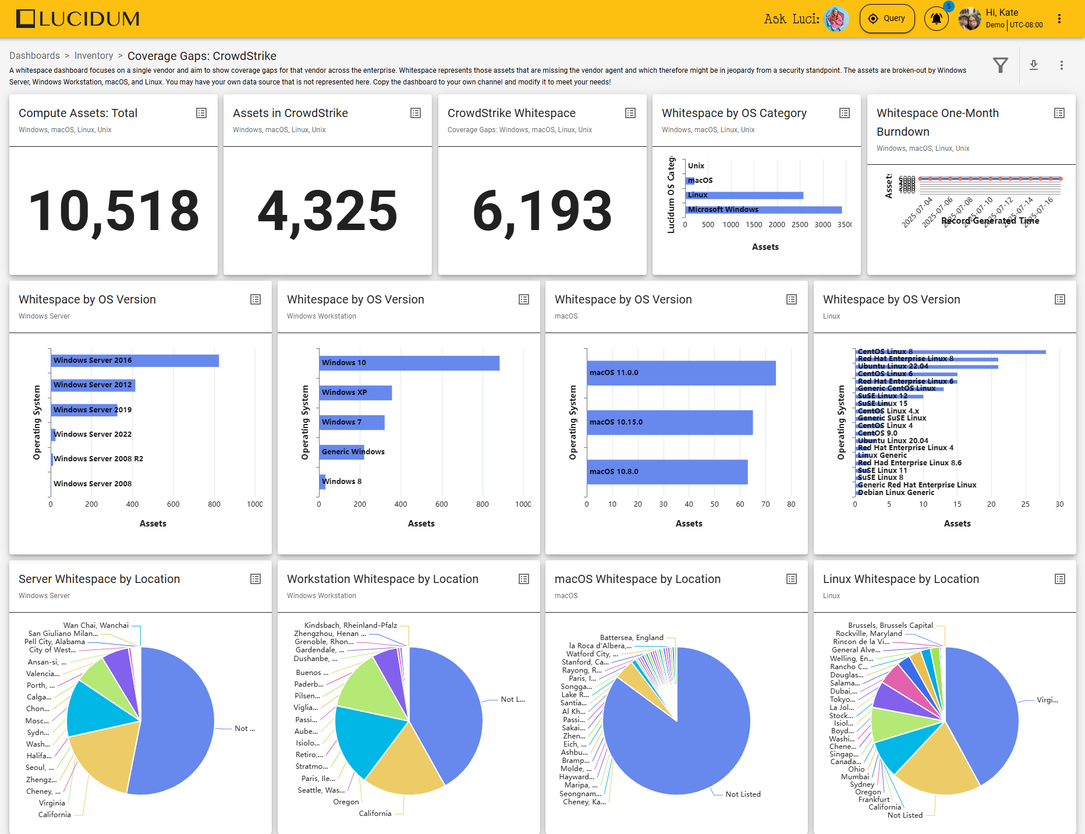Click UTC-08:00 timezone label

coord(1026,25)
